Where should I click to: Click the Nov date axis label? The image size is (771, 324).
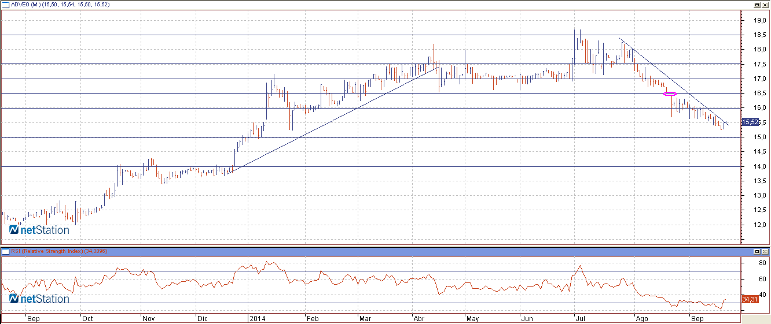[x=149, y=318]
